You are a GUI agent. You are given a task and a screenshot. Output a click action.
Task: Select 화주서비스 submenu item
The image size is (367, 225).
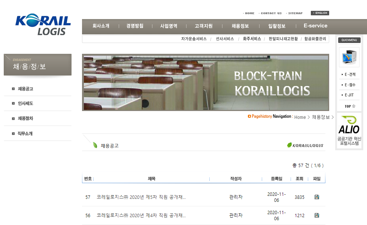(x=252, y=39)
